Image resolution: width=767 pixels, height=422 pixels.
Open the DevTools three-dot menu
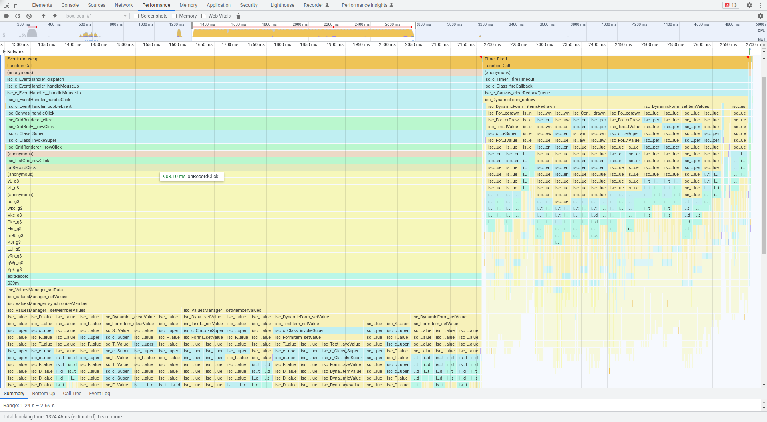[x=760, y=5]
